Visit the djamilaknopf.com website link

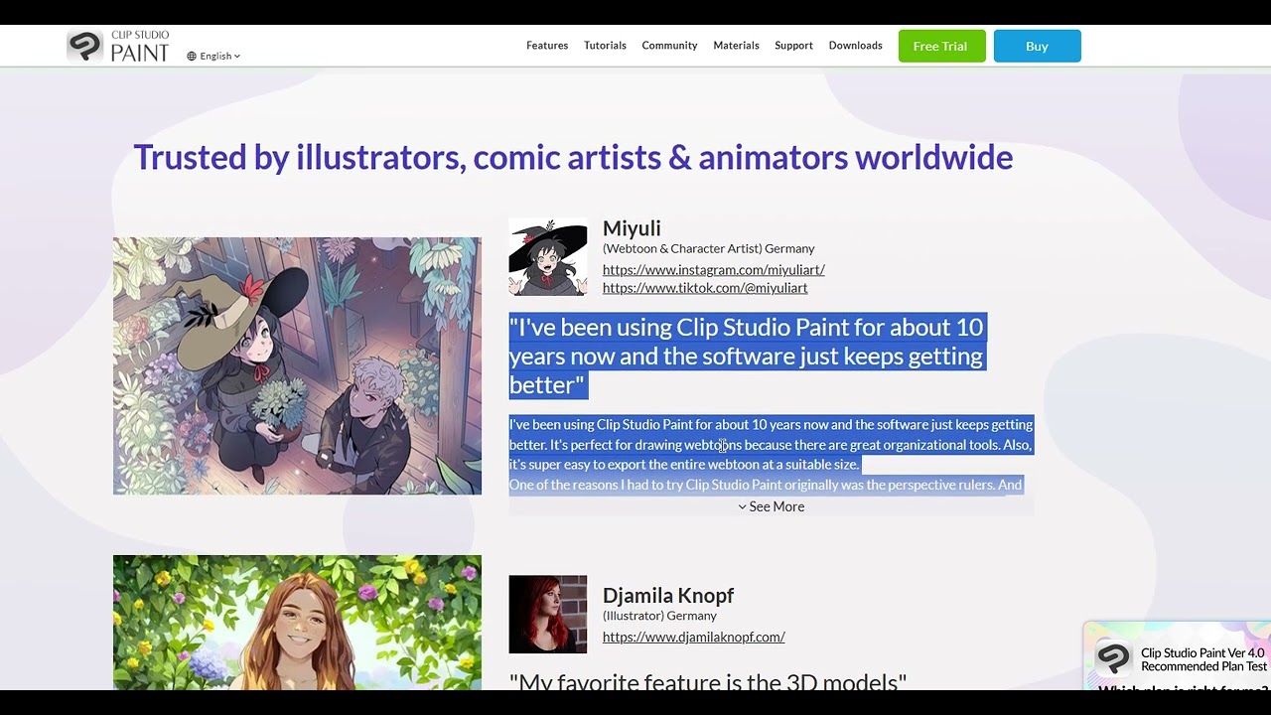pyautogui.click(x=693, y=638)
